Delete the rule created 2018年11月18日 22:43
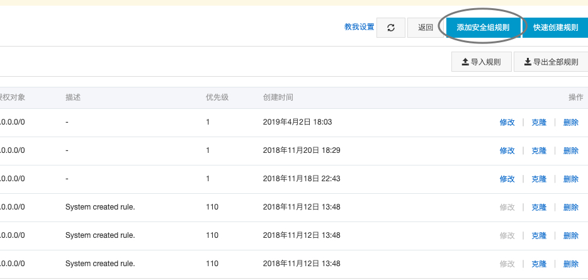Screen dimensions: 588x280 (570, 179)
